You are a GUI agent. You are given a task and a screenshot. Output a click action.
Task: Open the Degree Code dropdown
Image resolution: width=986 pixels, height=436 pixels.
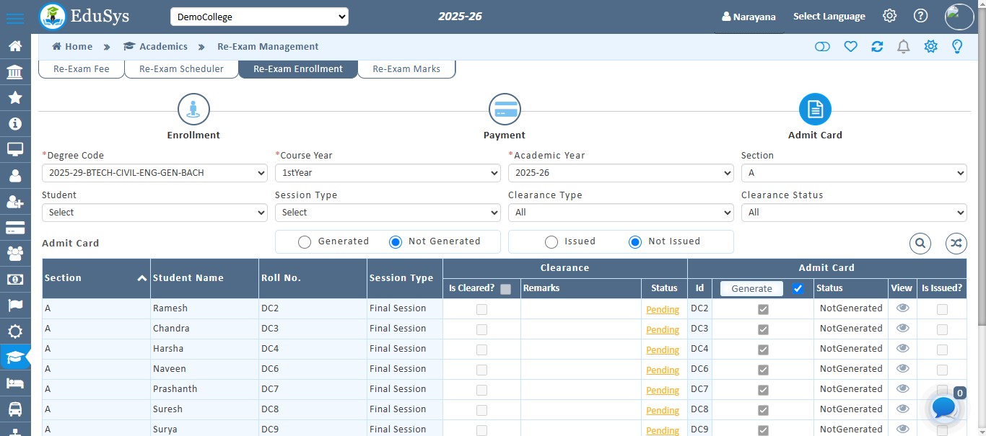[154, 173]
